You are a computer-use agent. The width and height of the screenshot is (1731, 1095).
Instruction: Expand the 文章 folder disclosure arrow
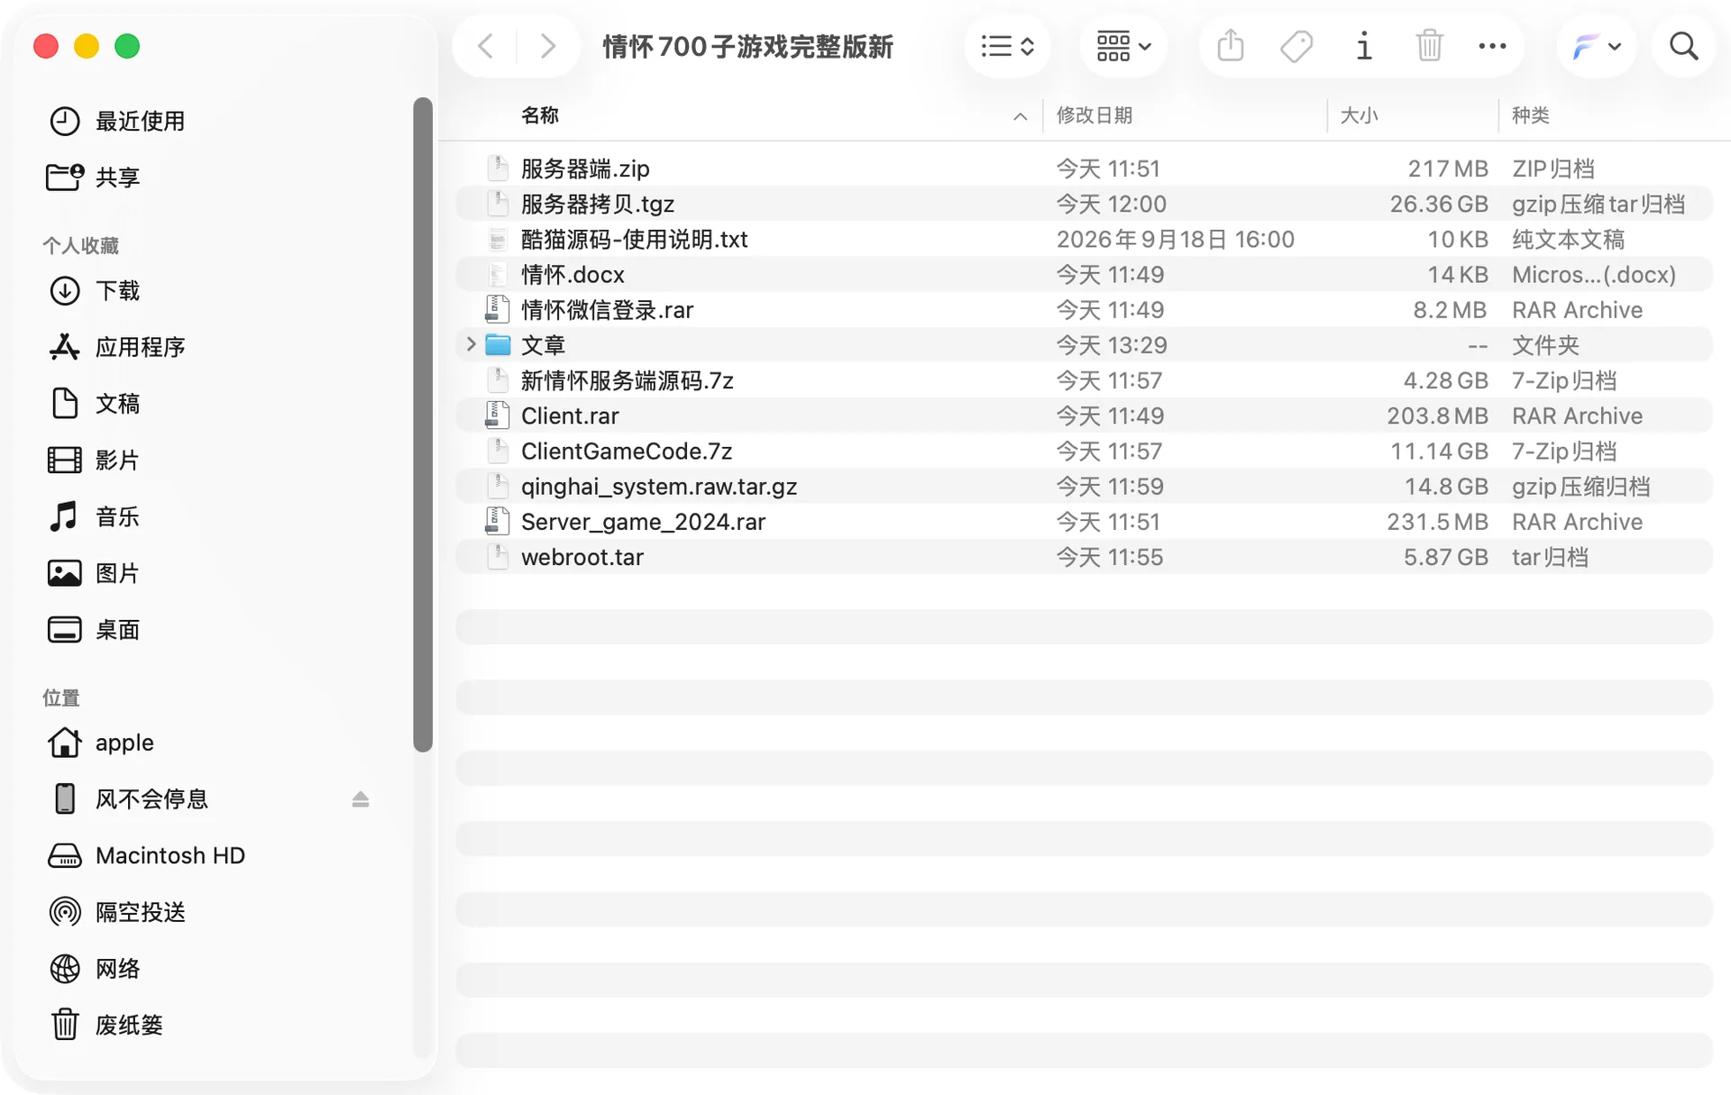click(x=471, y=344)
